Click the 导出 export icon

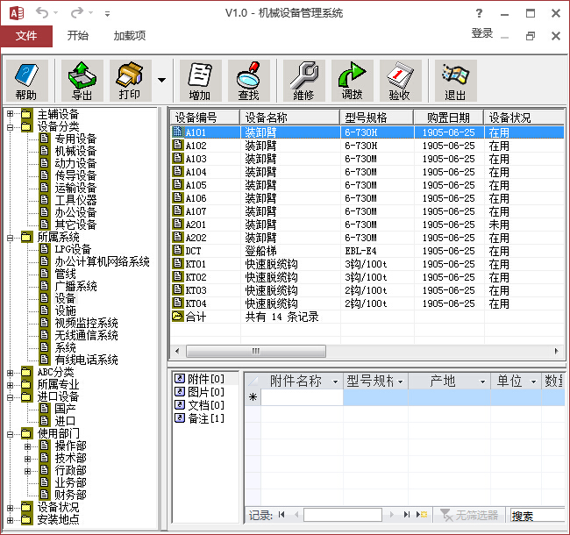point(82,81)
